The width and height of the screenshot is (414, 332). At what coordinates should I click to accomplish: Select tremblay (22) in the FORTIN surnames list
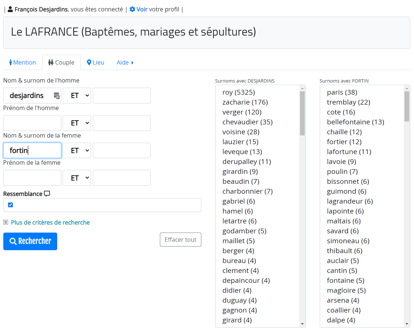pyautogui.click(x=348, y=102)
